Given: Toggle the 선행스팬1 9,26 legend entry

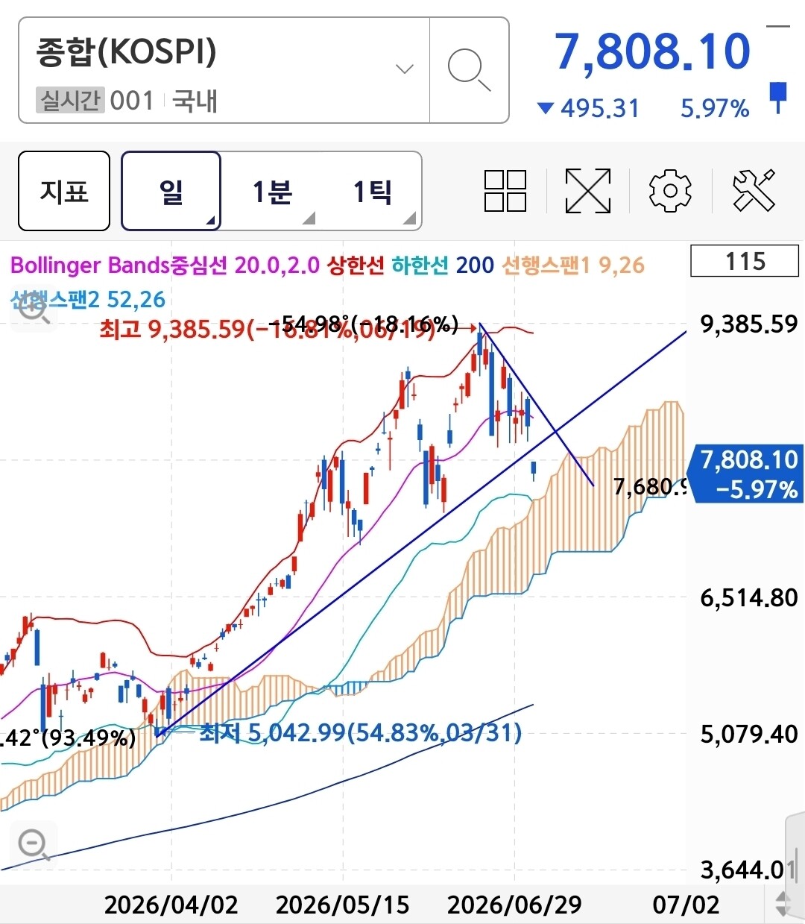Looking at the screenshot, I should (x=573, y=265).
